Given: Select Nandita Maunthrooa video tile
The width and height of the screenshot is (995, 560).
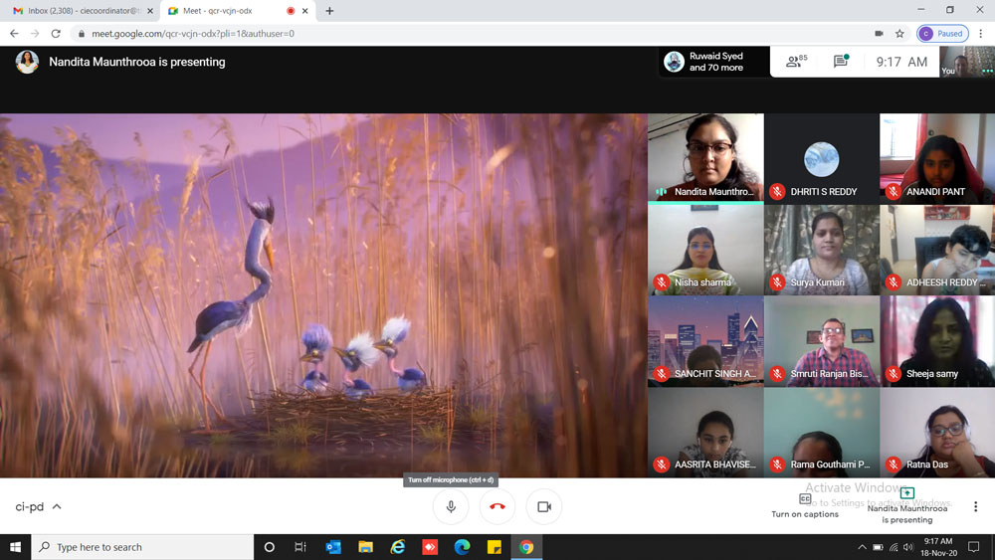Looking at the screenshot, I should [705, 158].
